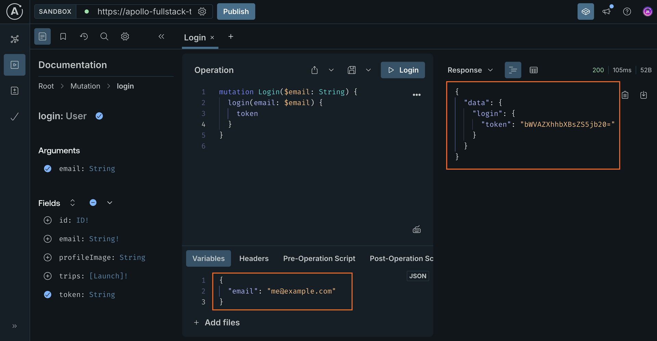The height and width of the screenshot is (341, 657).
Task: Uncheck the token field checkbox
Action: point(48,294)
